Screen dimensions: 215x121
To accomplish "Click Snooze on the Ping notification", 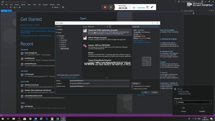I will click(x=183, y=109).
